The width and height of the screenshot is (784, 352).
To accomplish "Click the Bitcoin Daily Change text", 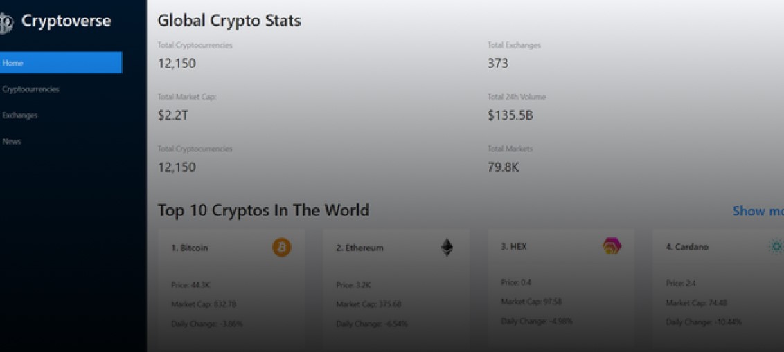I will point(206,324).
